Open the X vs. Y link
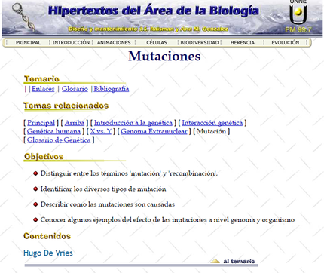 pos(101,131)
